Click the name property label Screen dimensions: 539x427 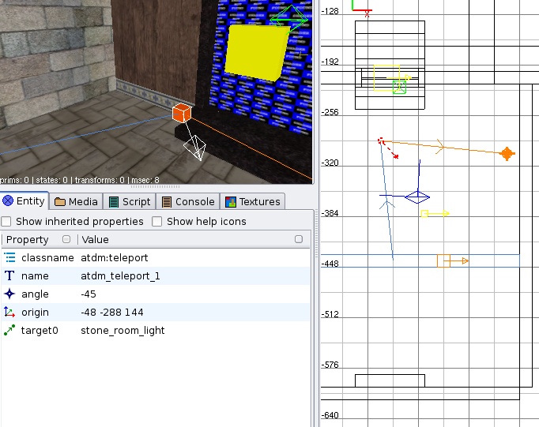point(35,276)
